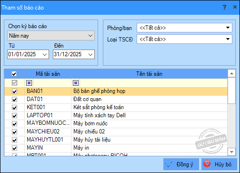Click the asset list scrollbar thumb
Image resolution: width=240 pixels, height=173 pixels.
231,91
